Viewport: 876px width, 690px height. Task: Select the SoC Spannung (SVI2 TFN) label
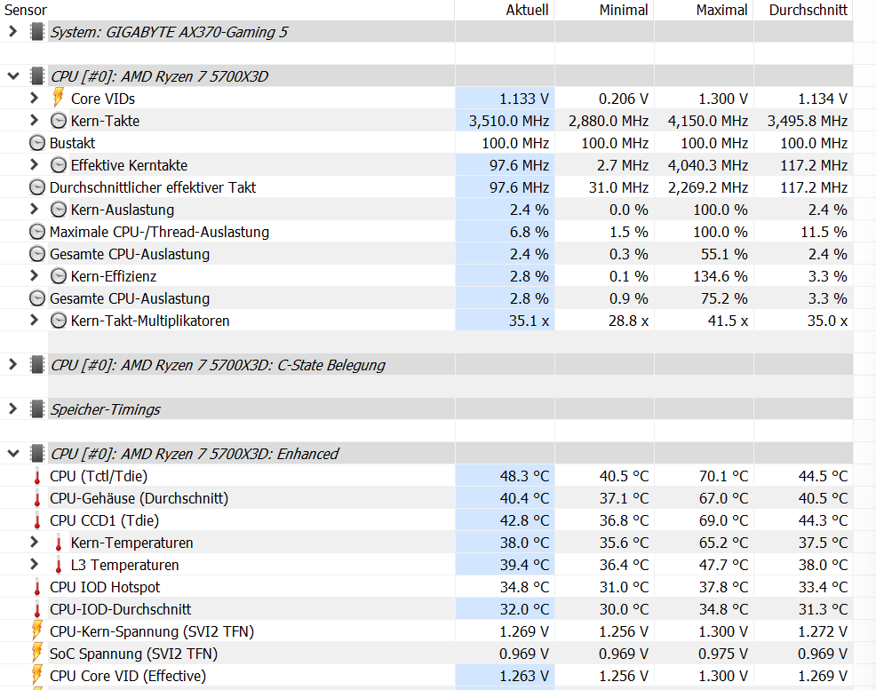(x=133, y=654)
